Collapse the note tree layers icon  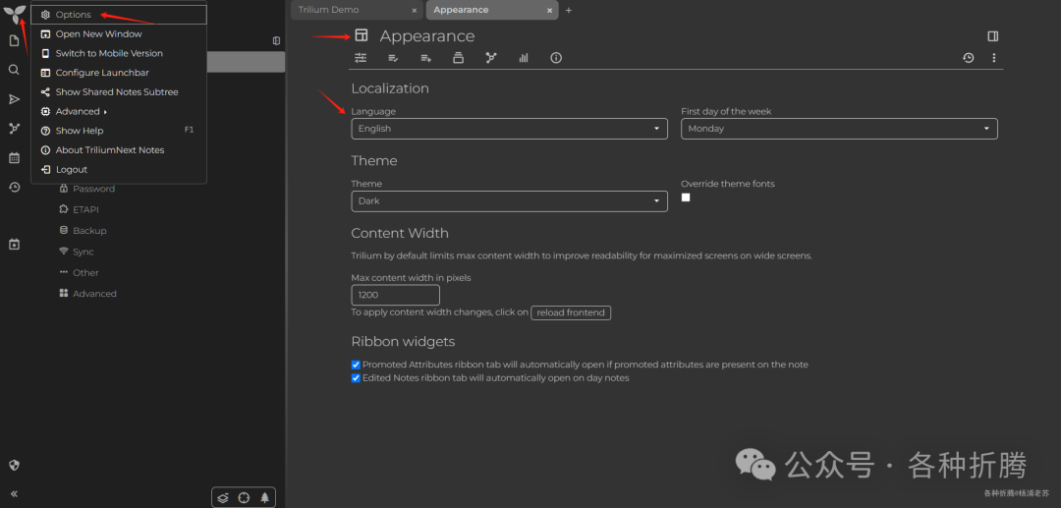223,498
